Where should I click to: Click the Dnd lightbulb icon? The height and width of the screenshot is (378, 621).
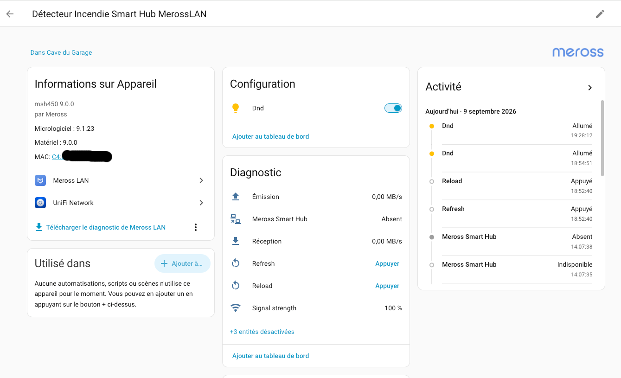pos(236,108)
